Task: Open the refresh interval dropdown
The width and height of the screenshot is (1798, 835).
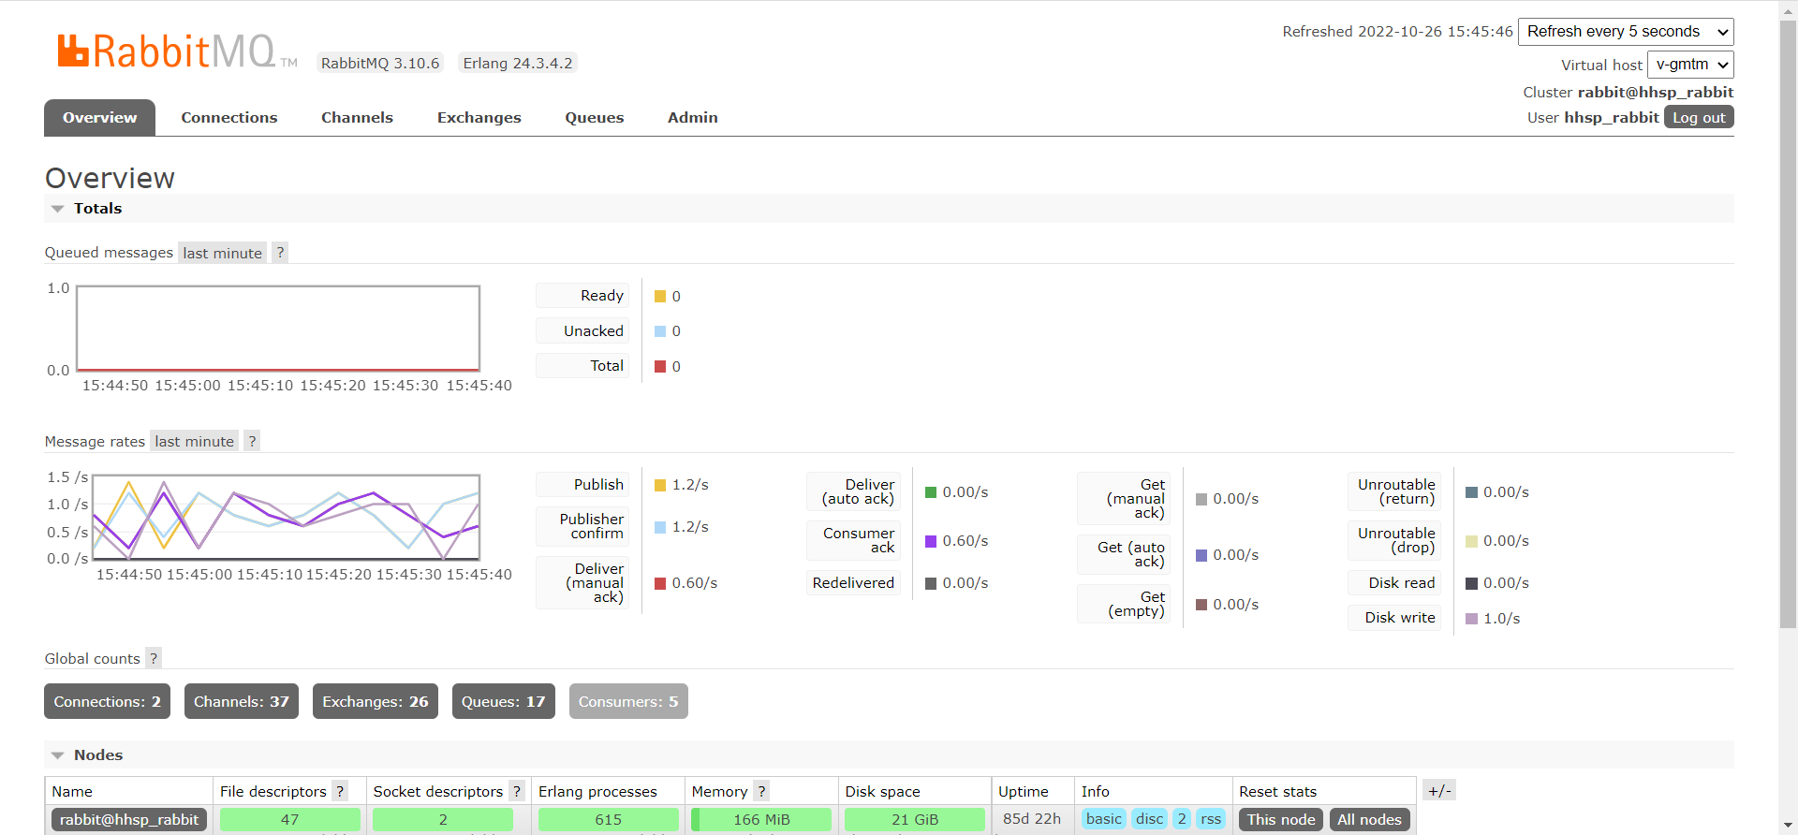Action: pos(1626,32)
